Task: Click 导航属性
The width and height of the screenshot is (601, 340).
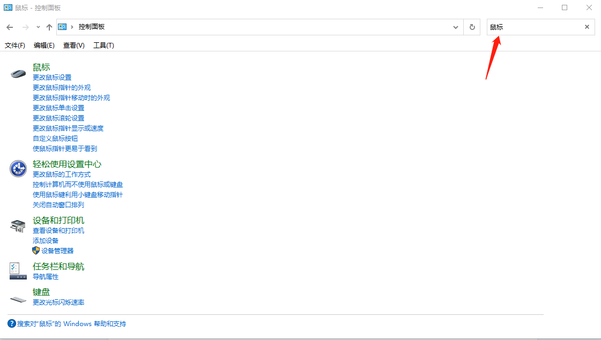Action: coord(46,276)
